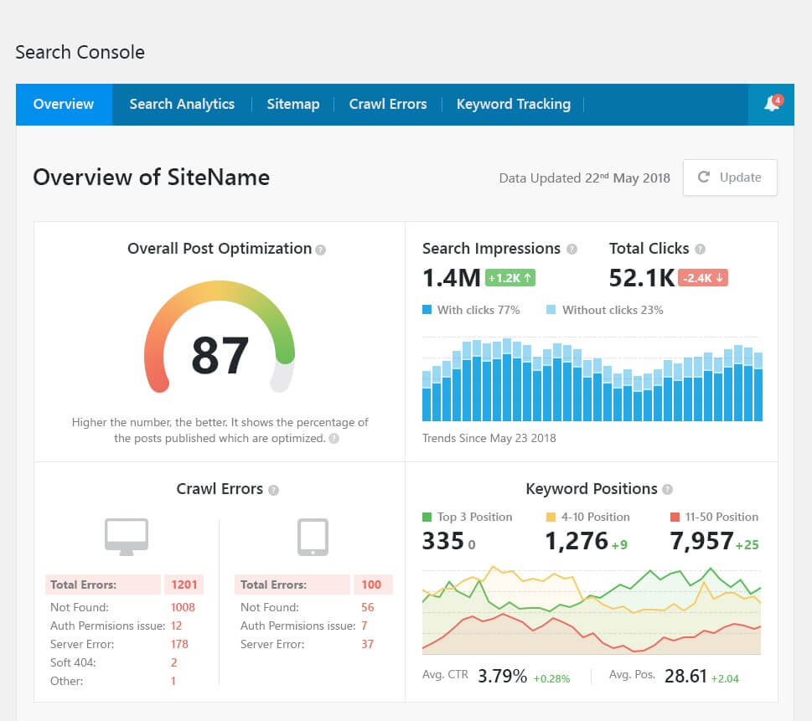Click help icon next to Search Impressions
This screenshot has width=812, height=721.
click(x=572, y=249)
